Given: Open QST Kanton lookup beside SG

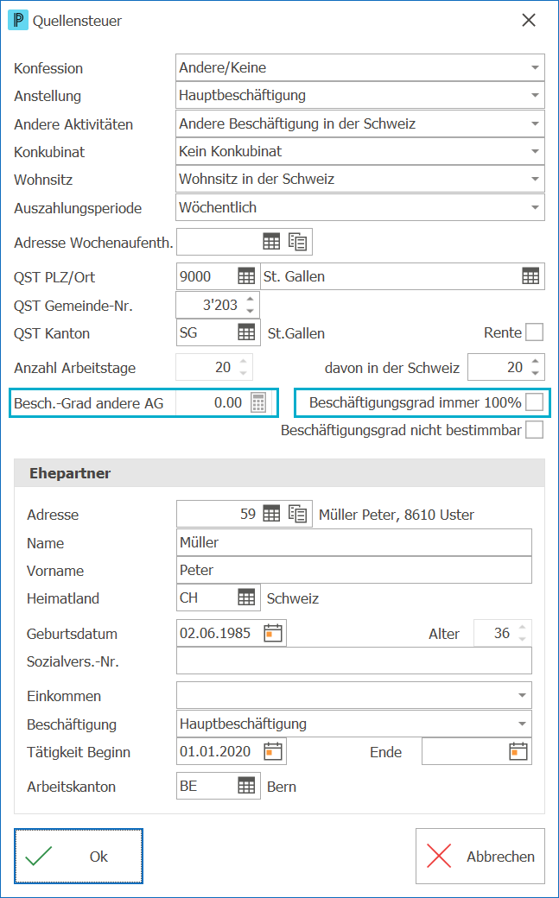Looking at the screenshot, I should point(246,332).
